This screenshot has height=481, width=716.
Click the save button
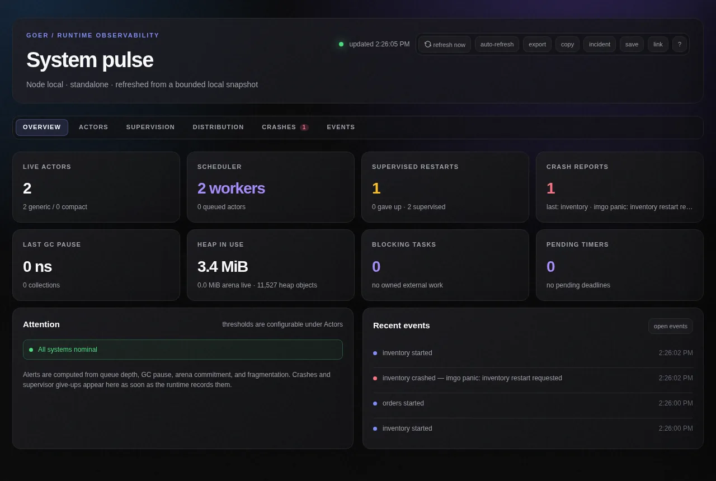pyautogui.click(x=632, y=44)
